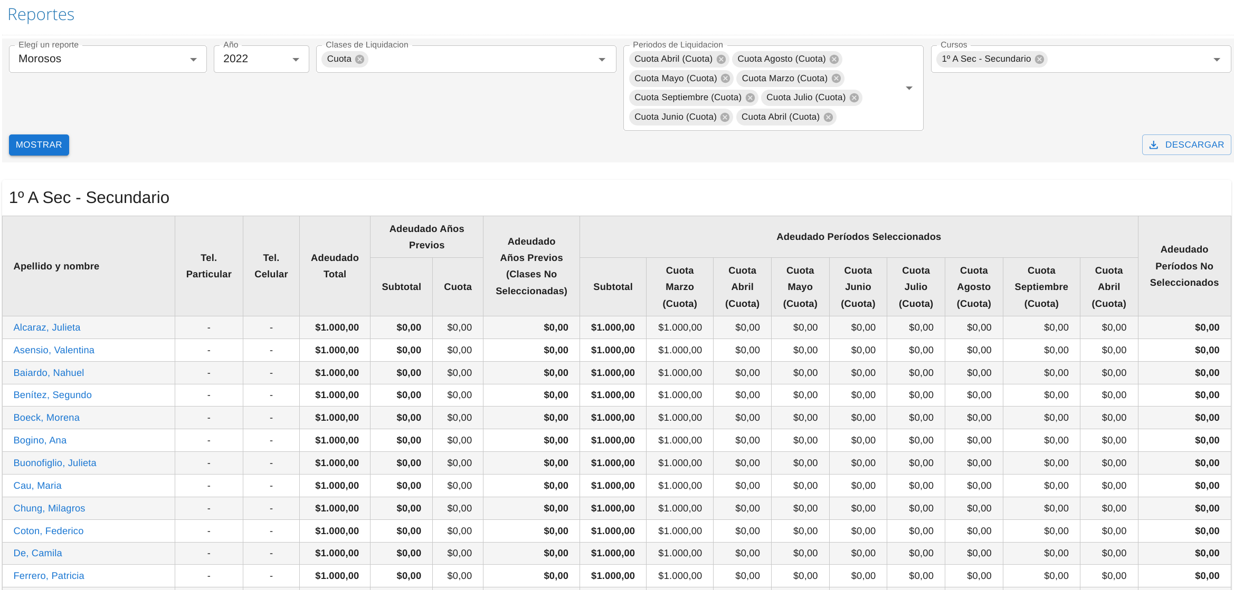Open the student link Ferrero, Patricia
Screen dimensions: 1234x590
[x=49, y=576]
